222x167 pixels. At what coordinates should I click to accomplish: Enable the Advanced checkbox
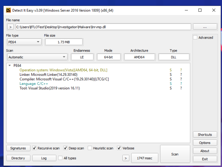click(195, 38)
